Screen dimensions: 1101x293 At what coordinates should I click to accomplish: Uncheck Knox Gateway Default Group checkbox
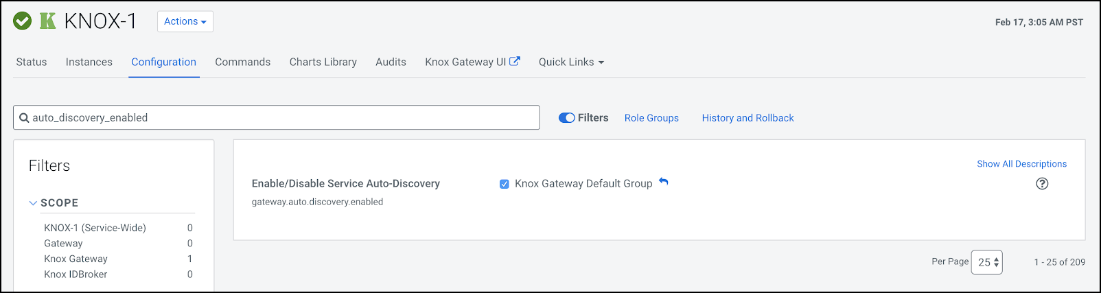pos(505,184)
